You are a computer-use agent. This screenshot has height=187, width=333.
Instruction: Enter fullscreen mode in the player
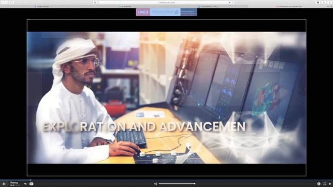(x=325, y=184)
